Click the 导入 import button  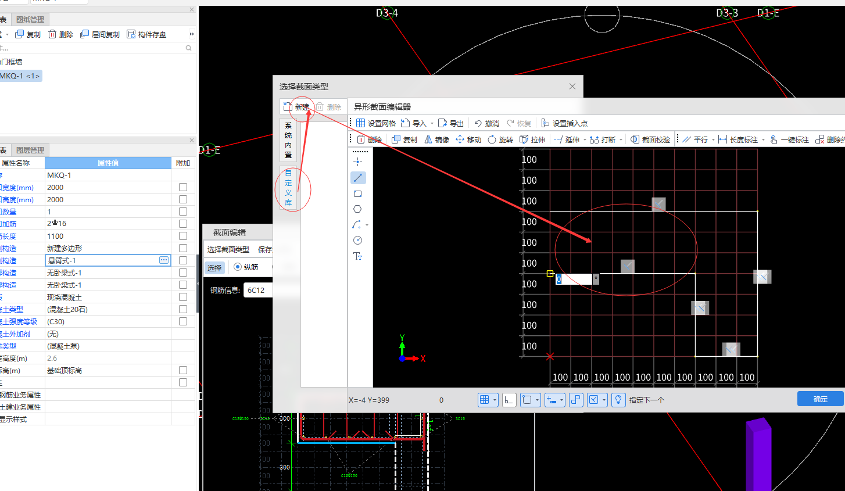(414, 123)
